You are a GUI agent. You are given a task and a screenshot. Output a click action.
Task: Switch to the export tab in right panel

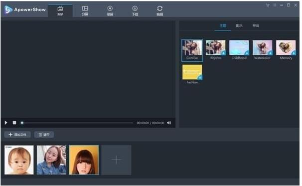256,25
